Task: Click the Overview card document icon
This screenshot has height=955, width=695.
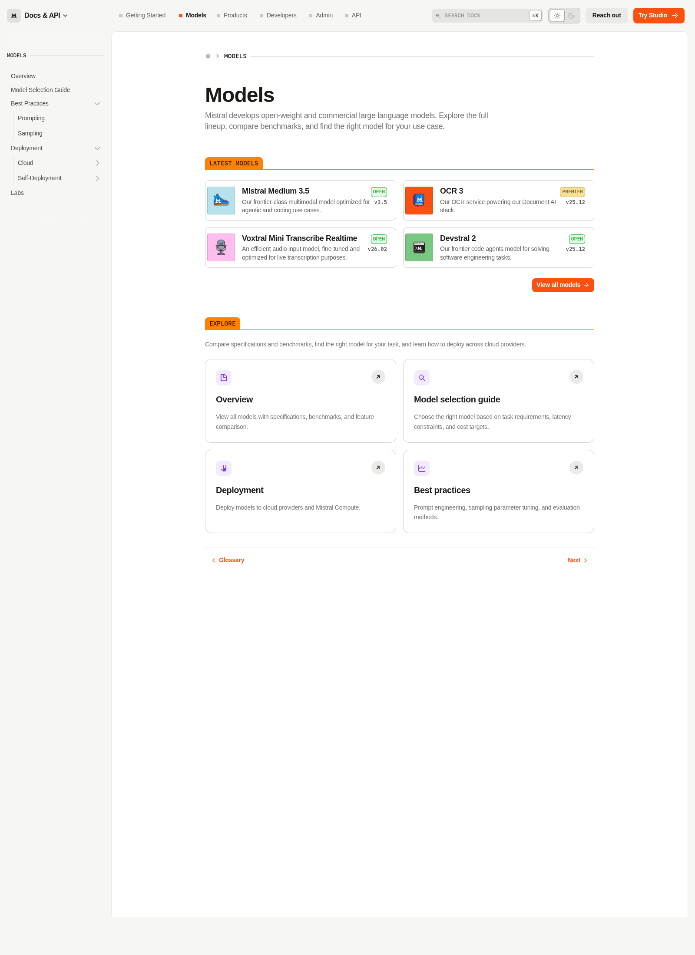Action: tap(224, 378)
